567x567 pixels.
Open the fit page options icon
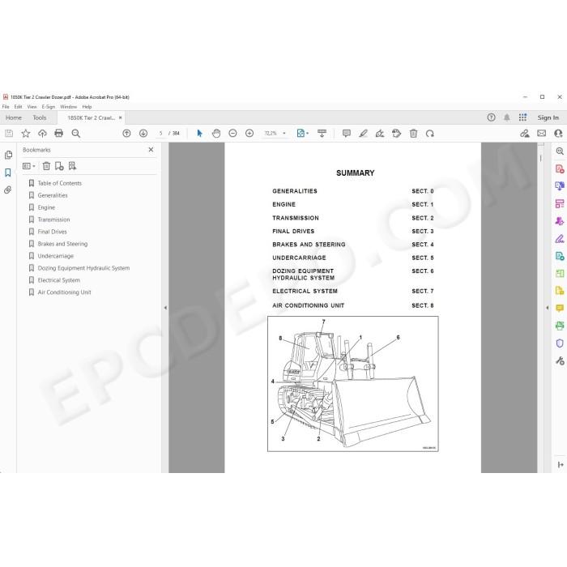pos(302,134)
